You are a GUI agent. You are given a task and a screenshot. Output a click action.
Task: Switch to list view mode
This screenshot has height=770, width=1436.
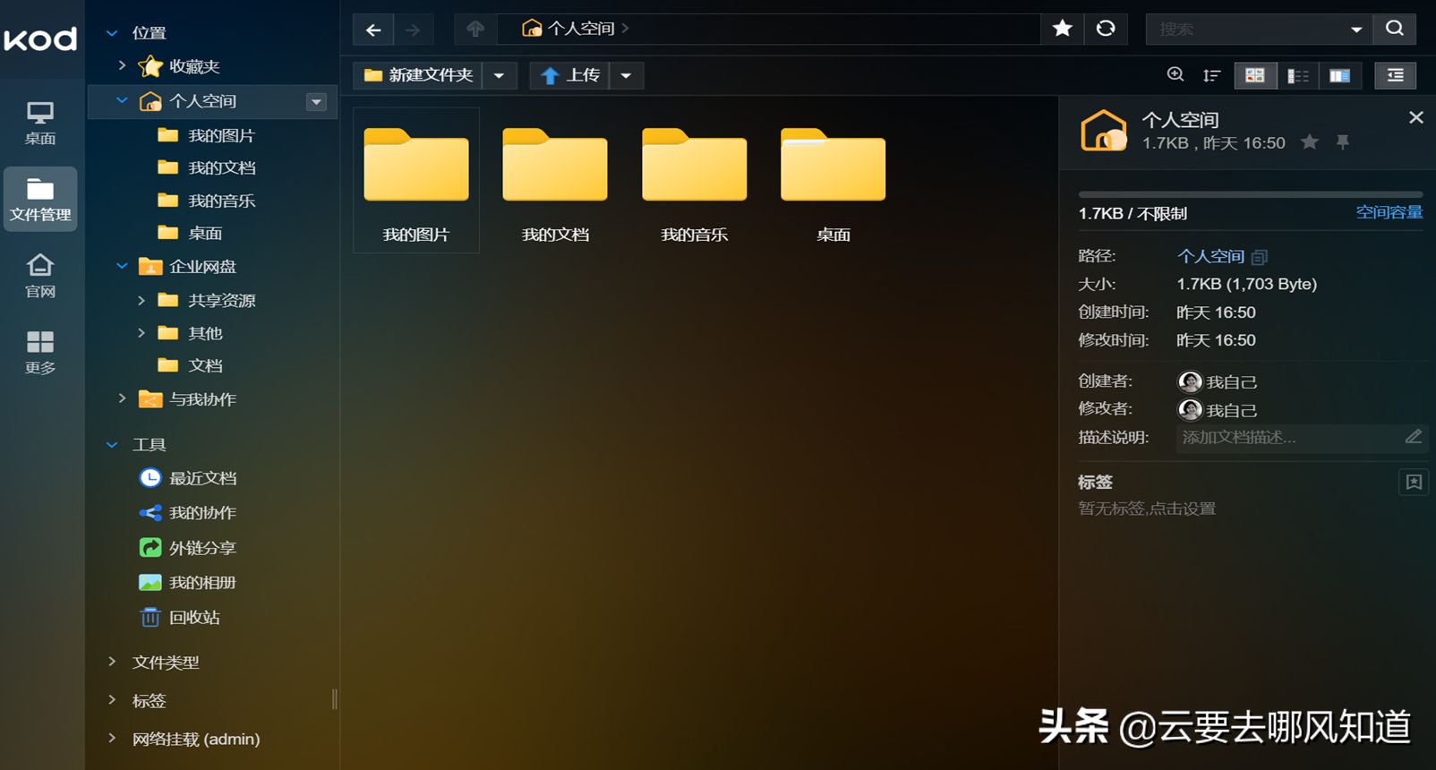click(x=1298, y=75)
